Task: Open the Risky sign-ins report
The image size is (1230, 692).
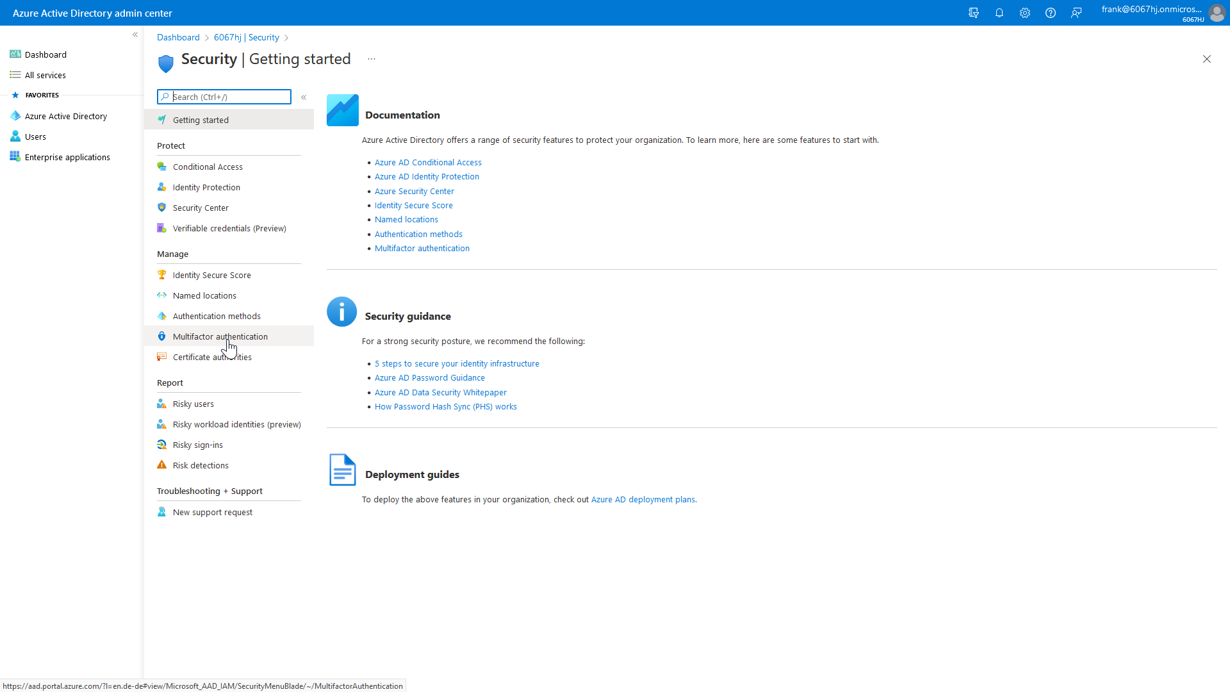Action: pos(199,445)
